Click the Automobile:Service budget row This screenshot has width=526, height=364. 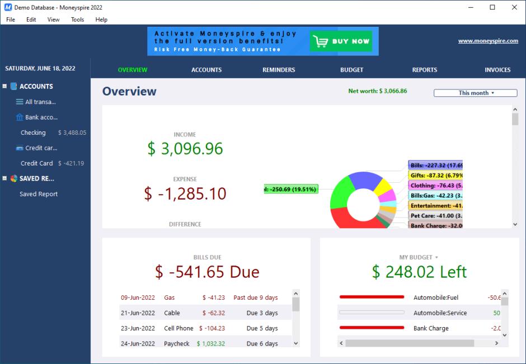click(x=419, y=313)
